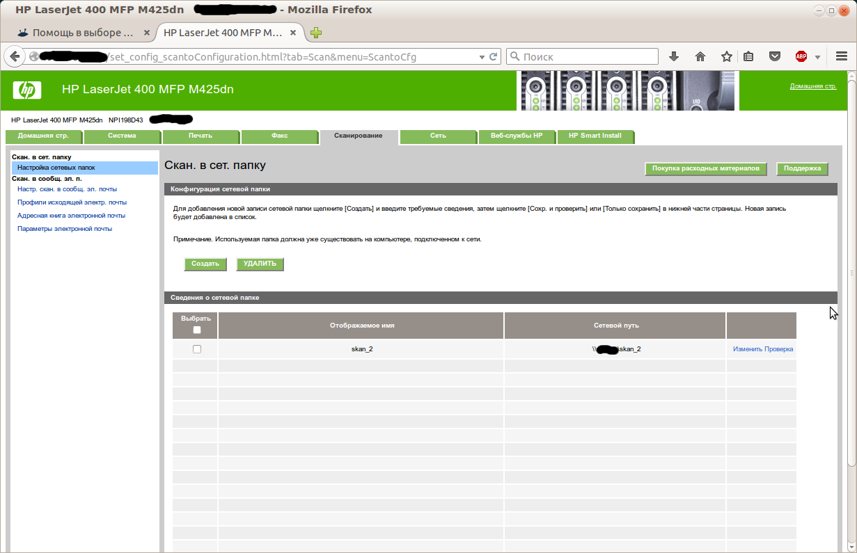Open Параметры электронной почты
The image size is (857, 553).
(65, 229)
